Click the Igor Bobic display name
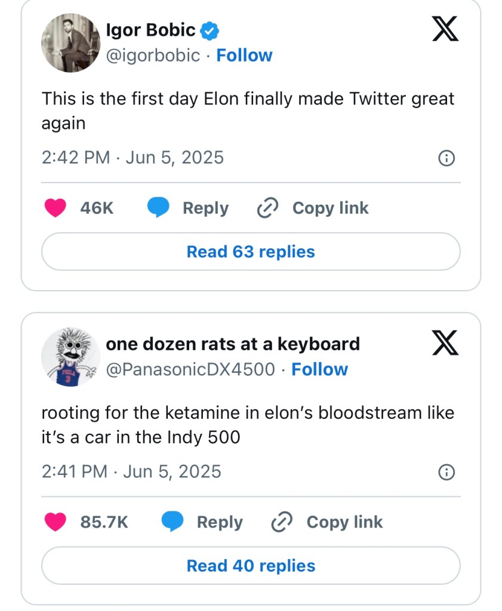This screenshot has height=611, width=502. 150,29
